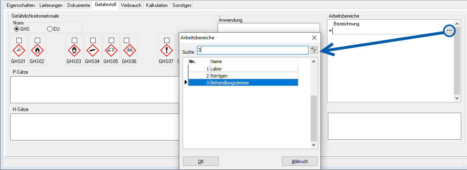Select the GHS norm radio button
Image resolution: width=467 pixels, height=170 pixels.
point(17,29)
